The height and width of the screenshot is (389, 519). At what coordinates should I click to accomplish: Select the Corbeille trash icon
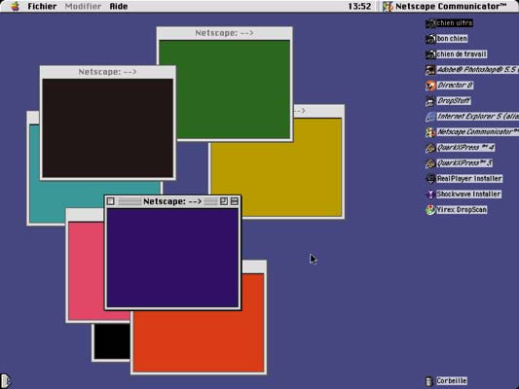pyautogui.click(x=429, y=381)
